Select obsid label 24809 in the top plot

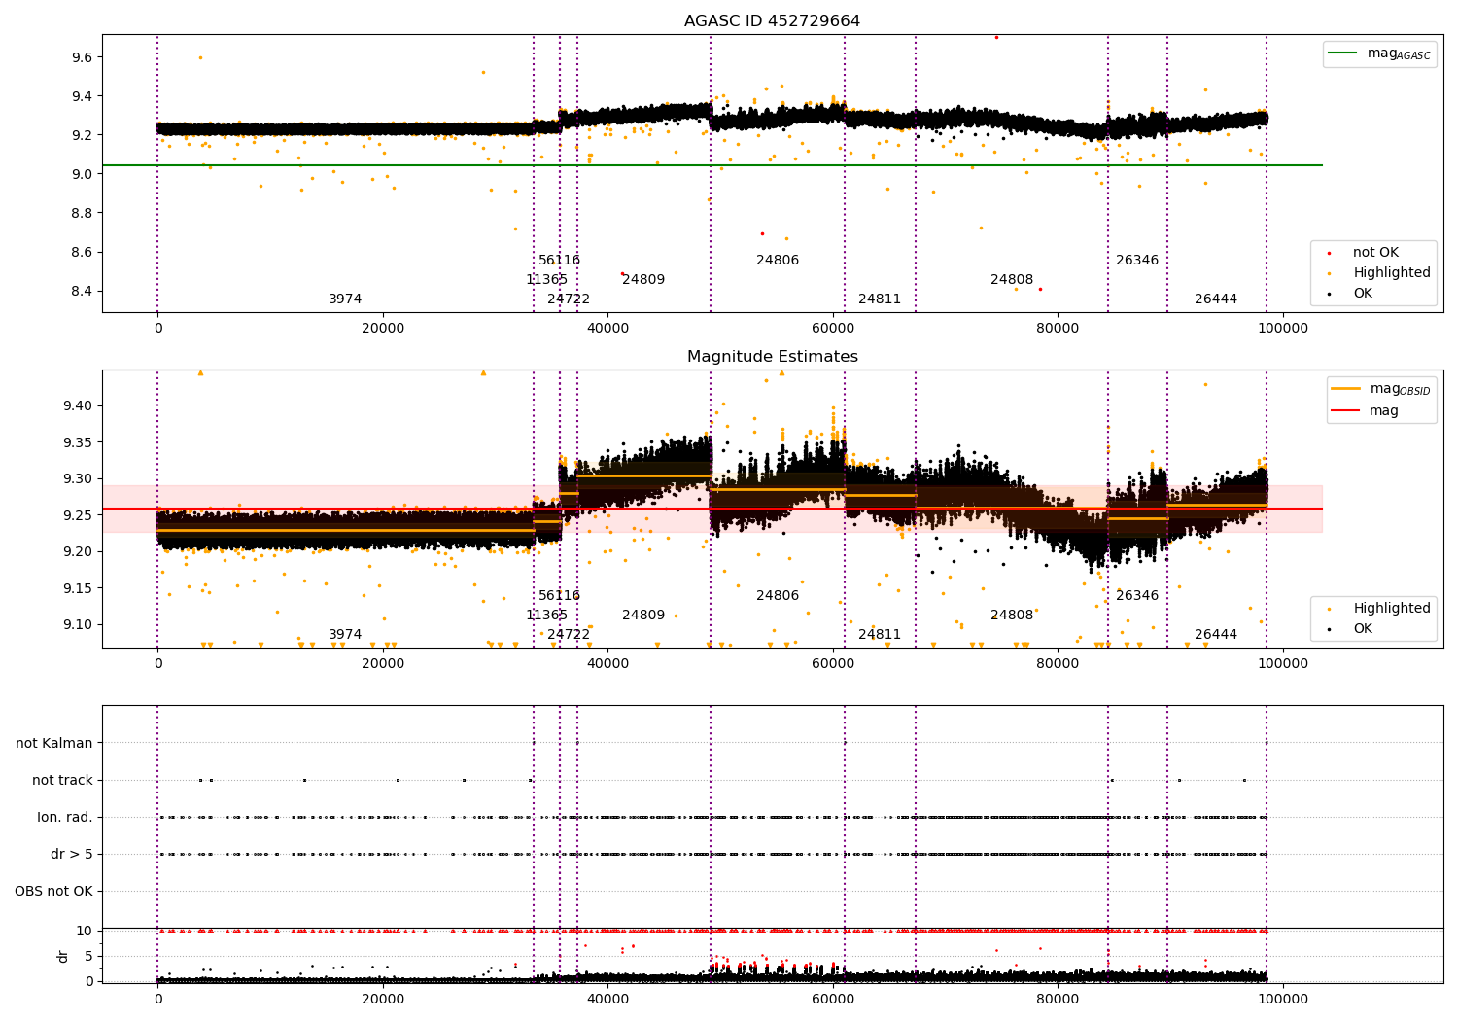[643, 280]
